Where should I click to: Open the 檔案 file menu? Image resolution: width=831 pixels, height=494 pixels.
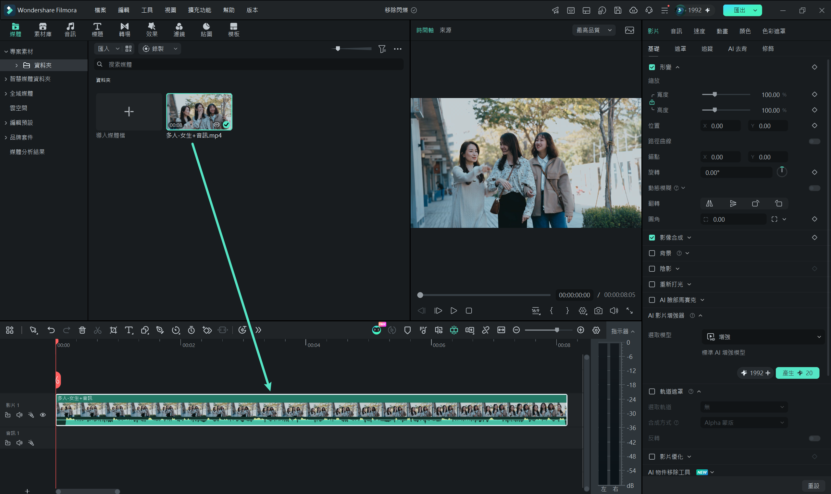click(x=100, y=10)
